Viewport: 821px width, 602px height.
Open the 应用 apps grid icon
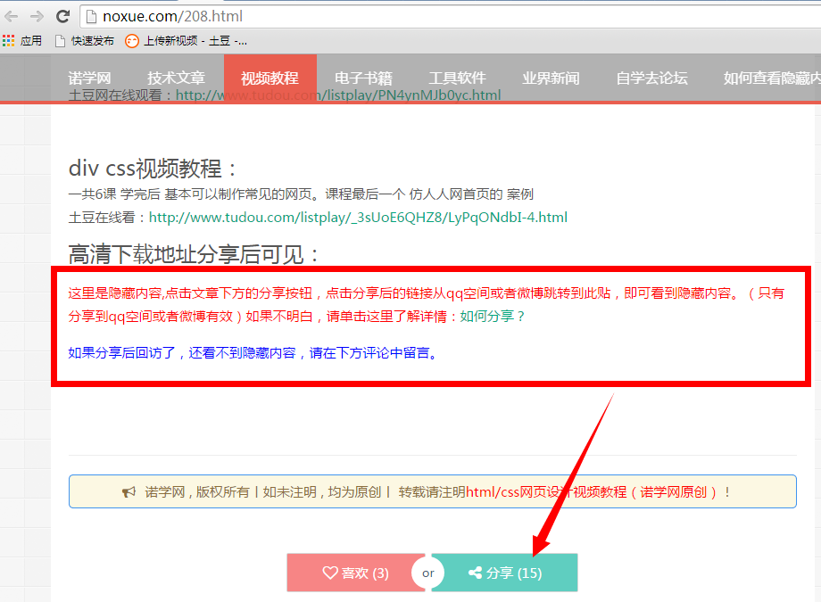pos(8,41)
